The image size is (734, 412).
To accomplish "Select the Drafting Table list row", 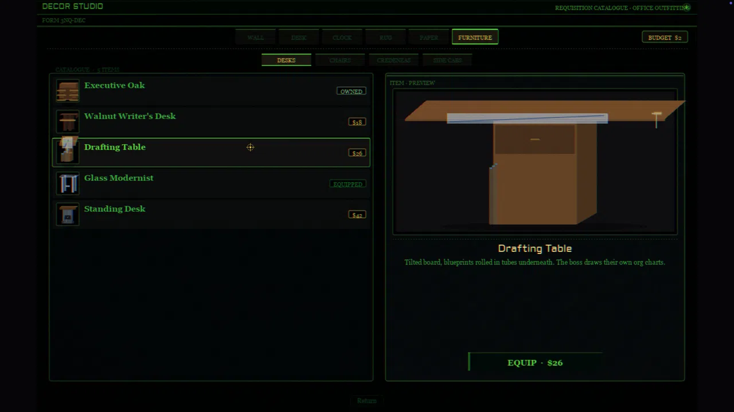I will [211, 152].
